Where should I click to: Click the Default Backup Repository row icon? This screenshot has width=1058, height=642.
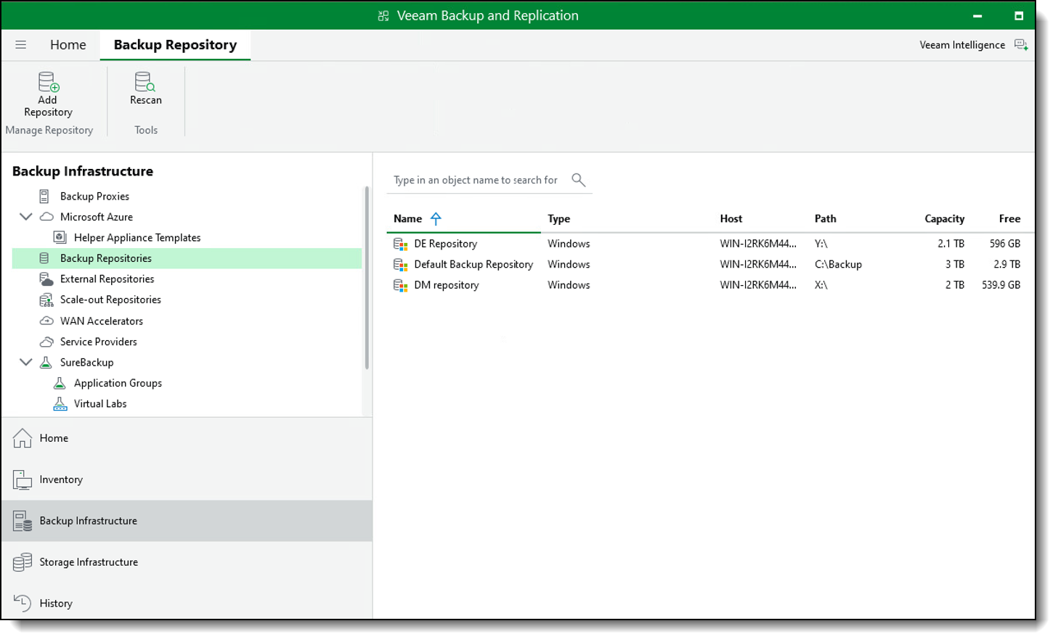401,265
